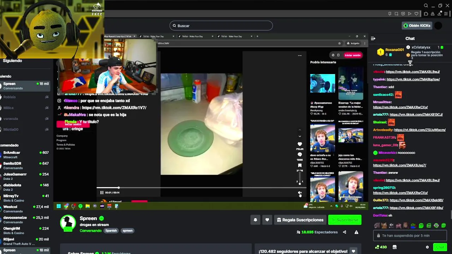Click the Spreen channel avatar
The height and width of the screenshot is (254, 452).
(x=68, y=223)
